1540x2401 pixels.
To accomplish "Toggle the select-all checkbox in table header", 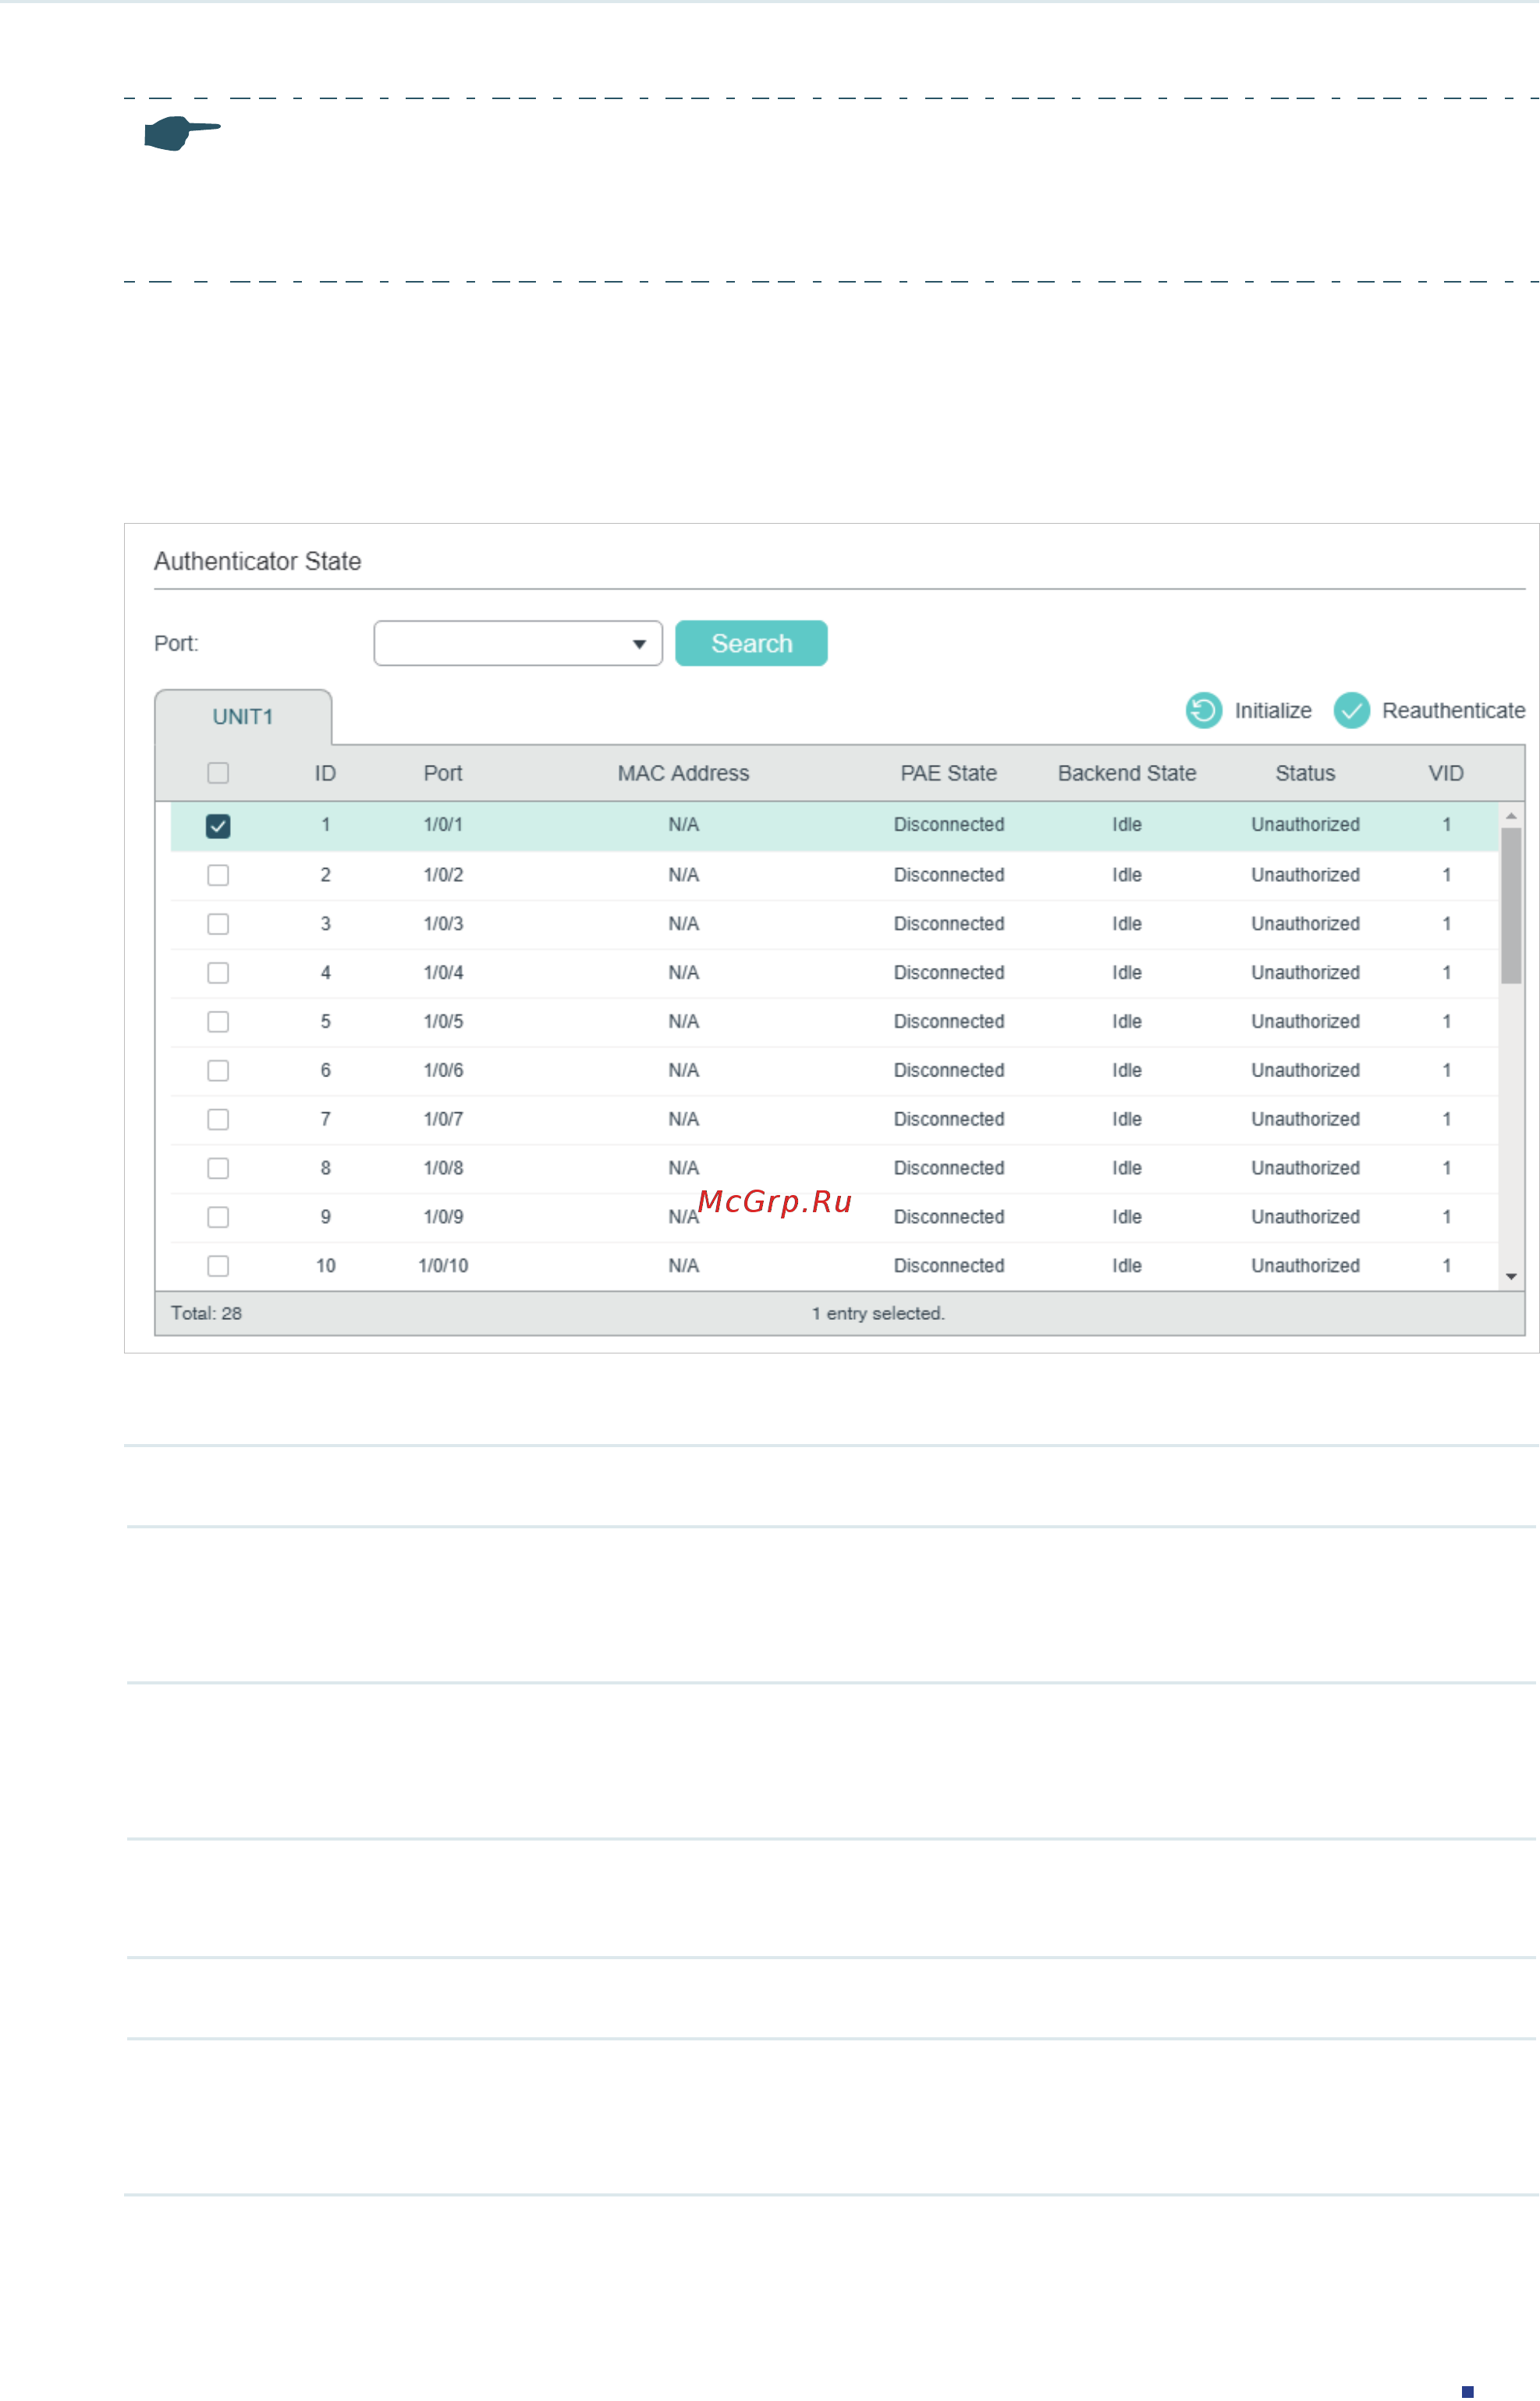I will coord(218,774).
